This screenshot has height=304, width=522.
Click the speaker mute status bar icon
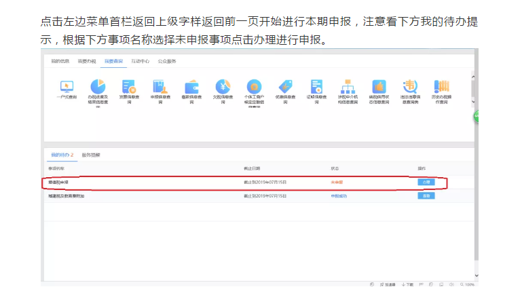(x=451, y=284)
